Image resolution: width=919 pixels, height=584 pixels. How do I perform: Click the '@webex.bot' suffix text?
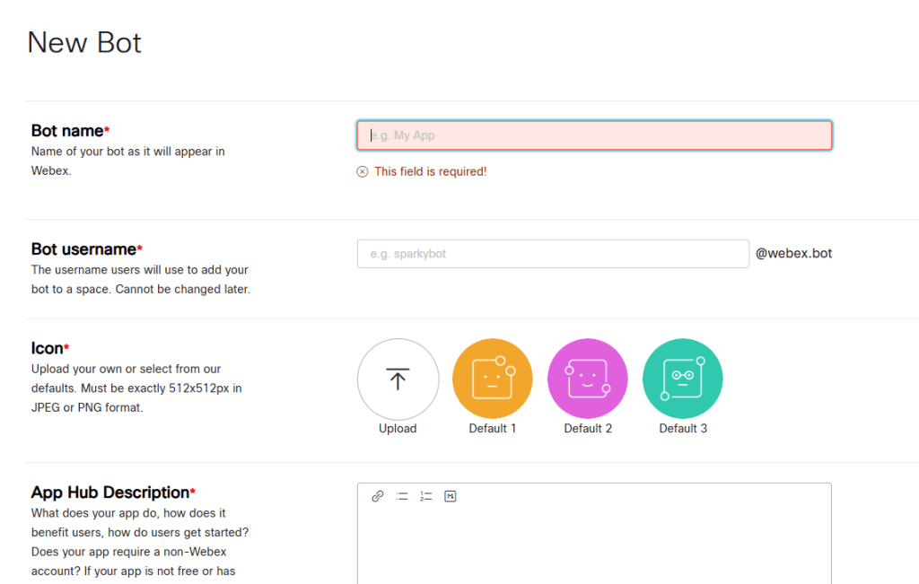pyautogui.click(x=793, y=253)
